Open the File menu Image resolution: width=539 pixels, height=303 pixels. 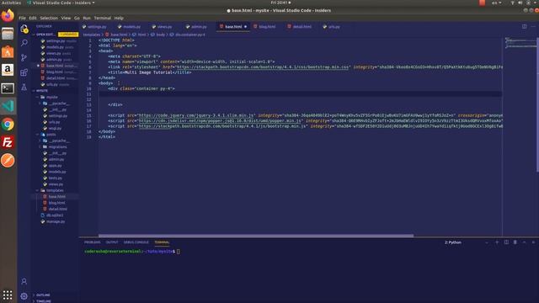click(23, 18)
